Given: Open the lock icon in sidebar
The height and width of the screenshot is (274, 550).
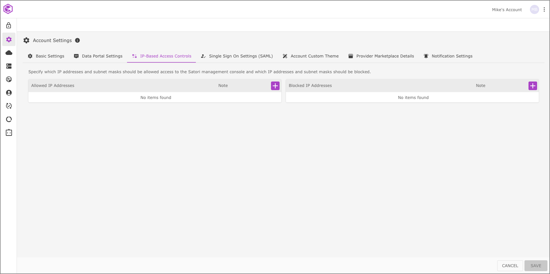Looking at the screenshot, I should 9,26.
